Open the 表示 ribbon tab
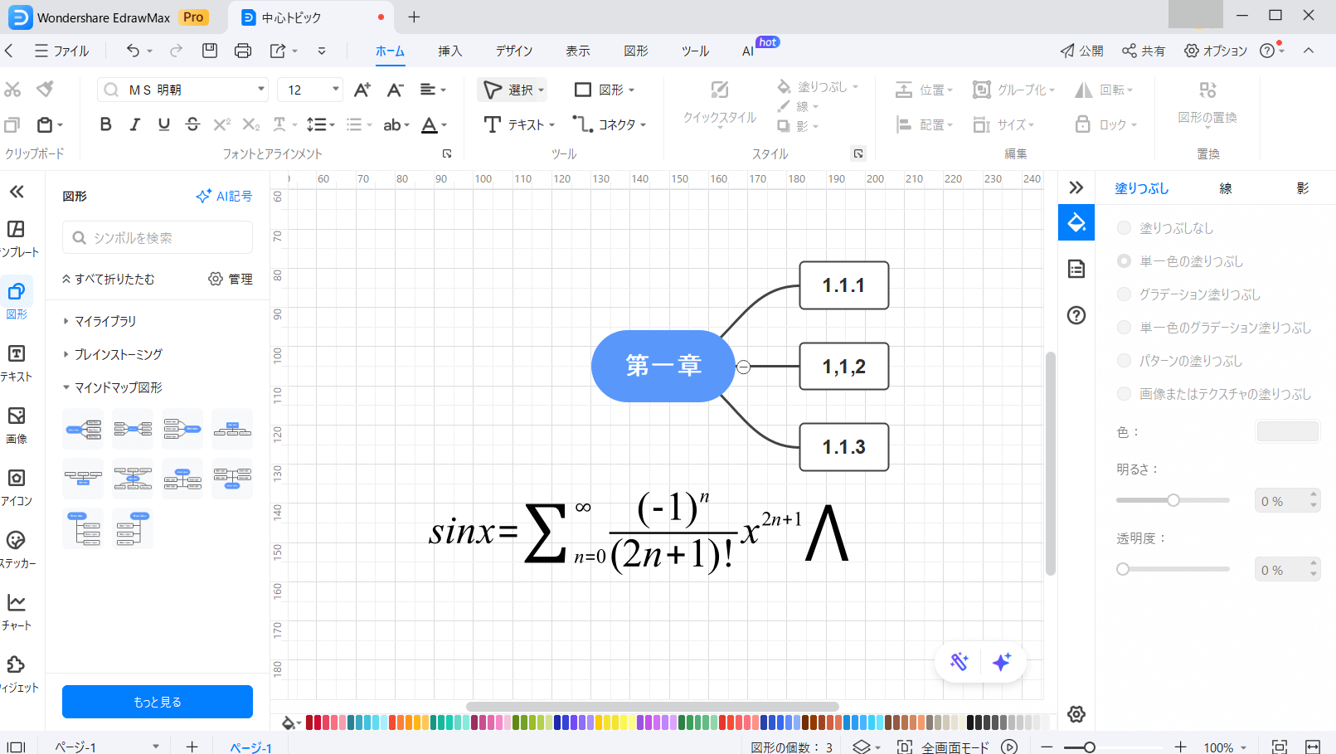This screenshot has width=1336, height=754. tap(578, 51)
